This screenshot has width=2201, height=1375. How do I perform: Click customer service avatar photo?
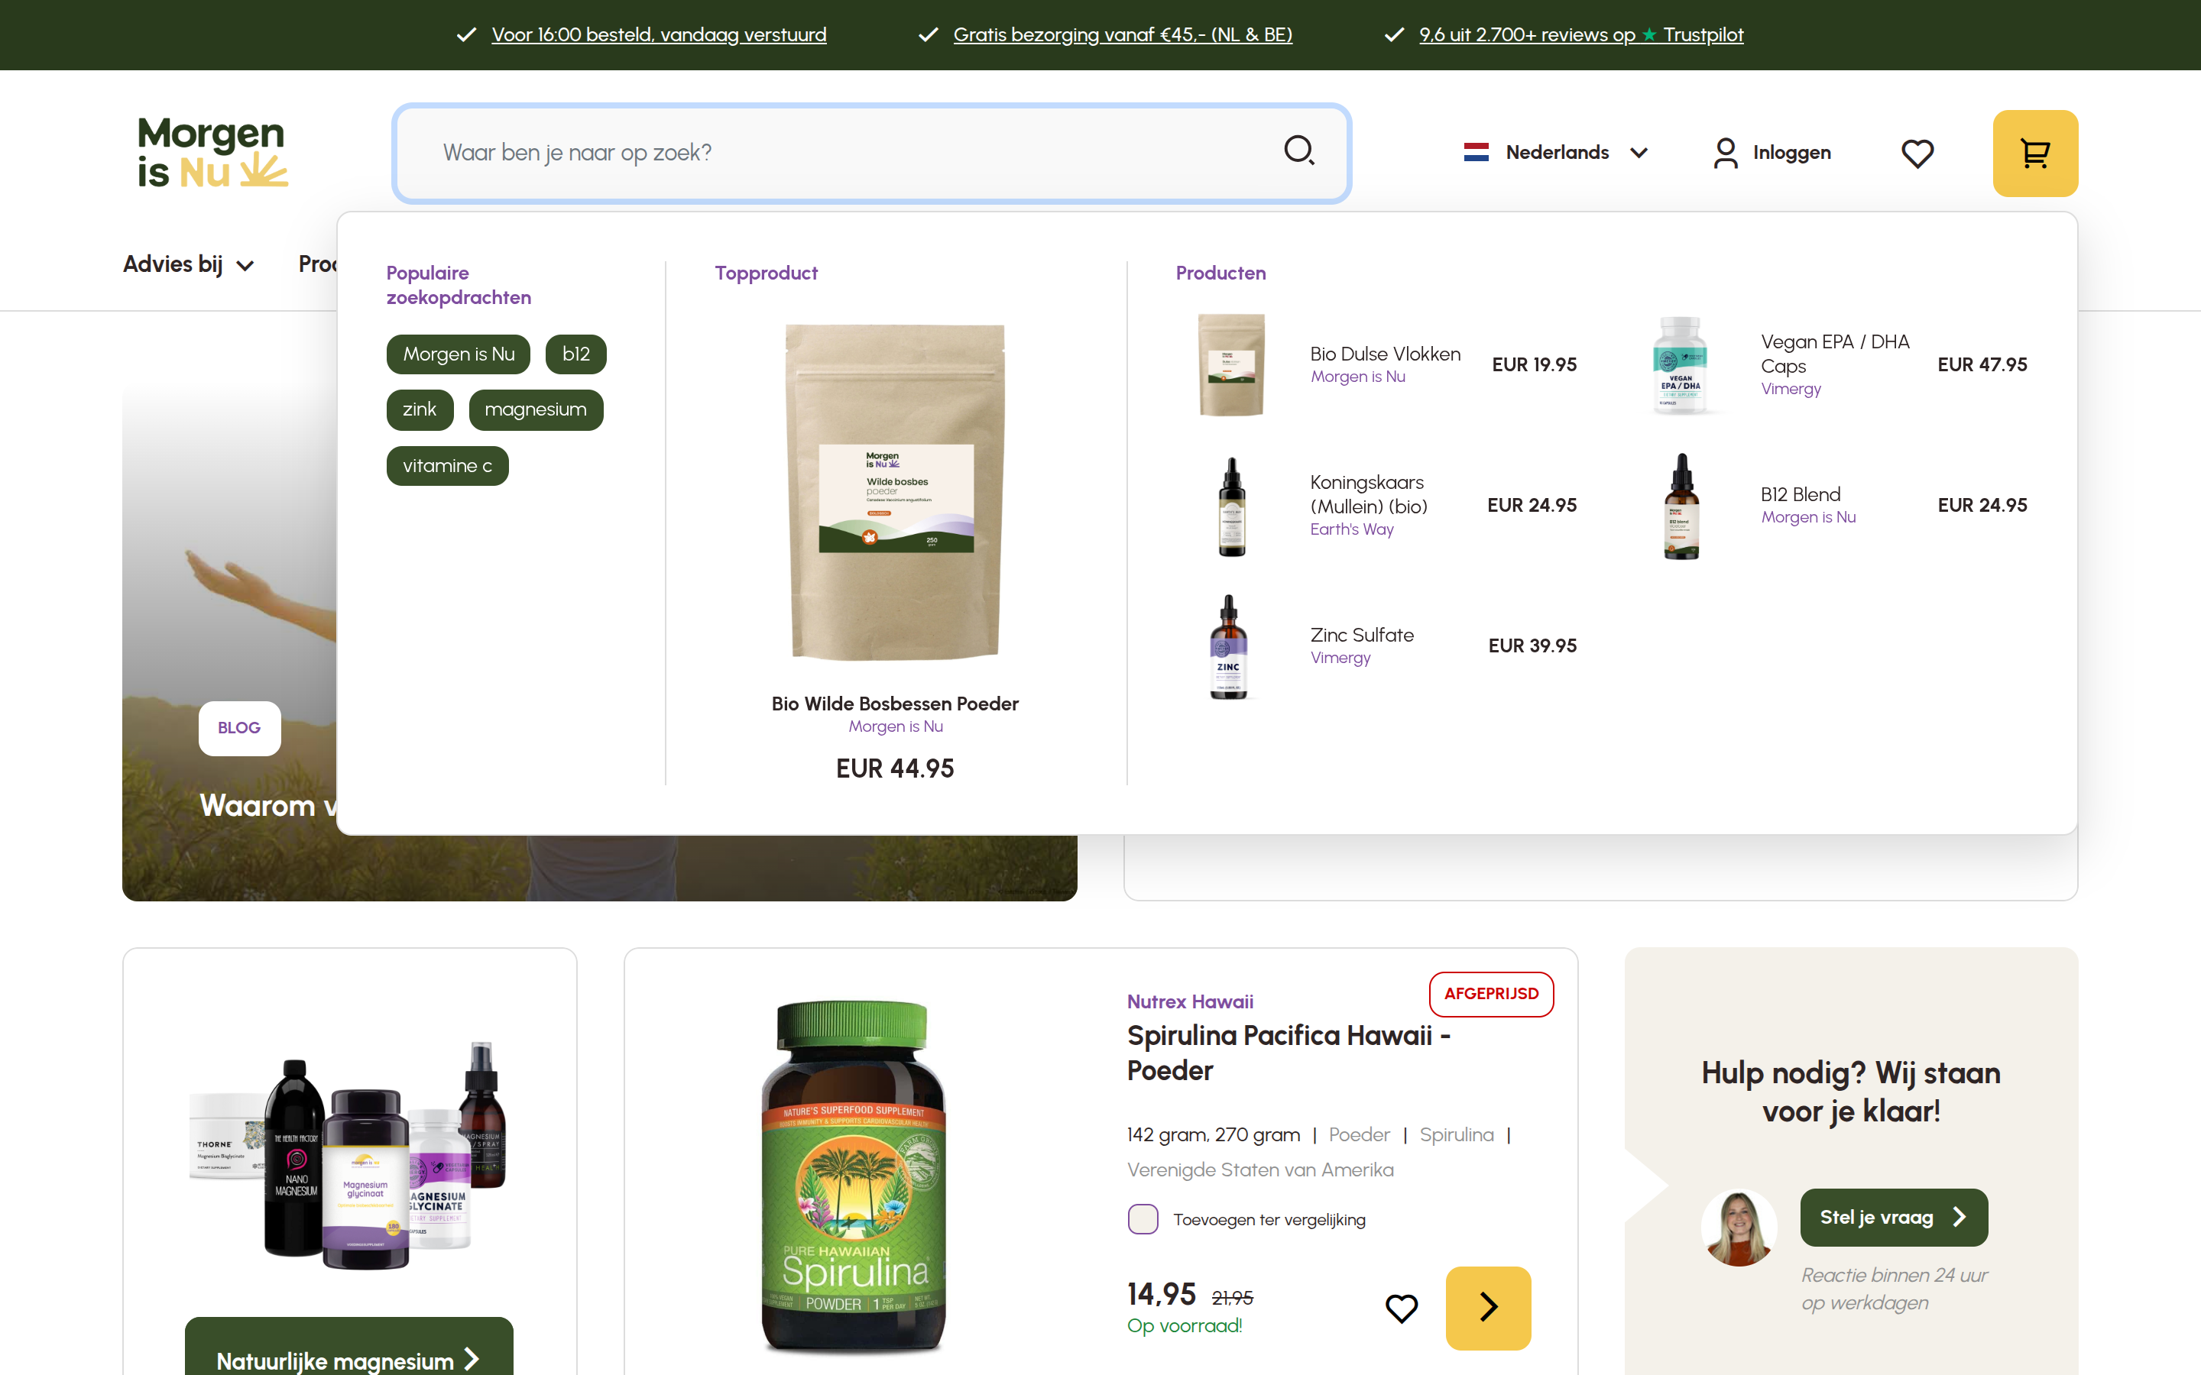coord(1738,1228)
